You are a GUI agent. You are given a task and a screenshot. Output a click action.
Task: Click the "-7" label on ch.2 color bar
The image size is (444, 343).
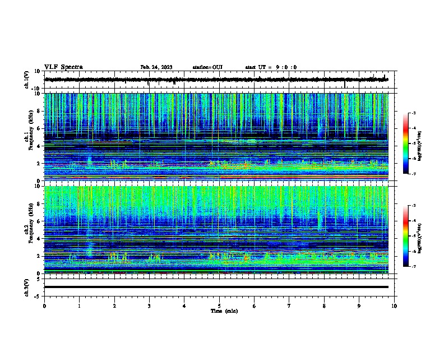413,266
